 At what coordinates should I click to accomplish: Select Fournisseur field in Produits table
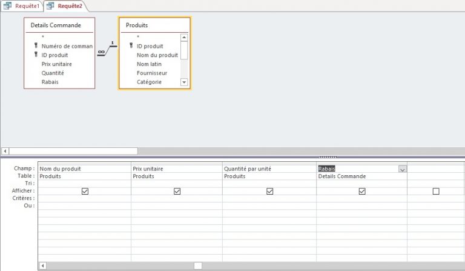(x=151, y=73)
